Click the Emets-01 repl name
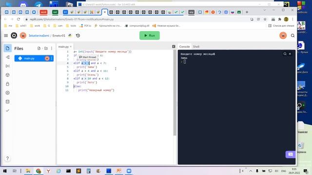Image resolution: width=312 pixels, height=175 pixels. click(59, 35)
